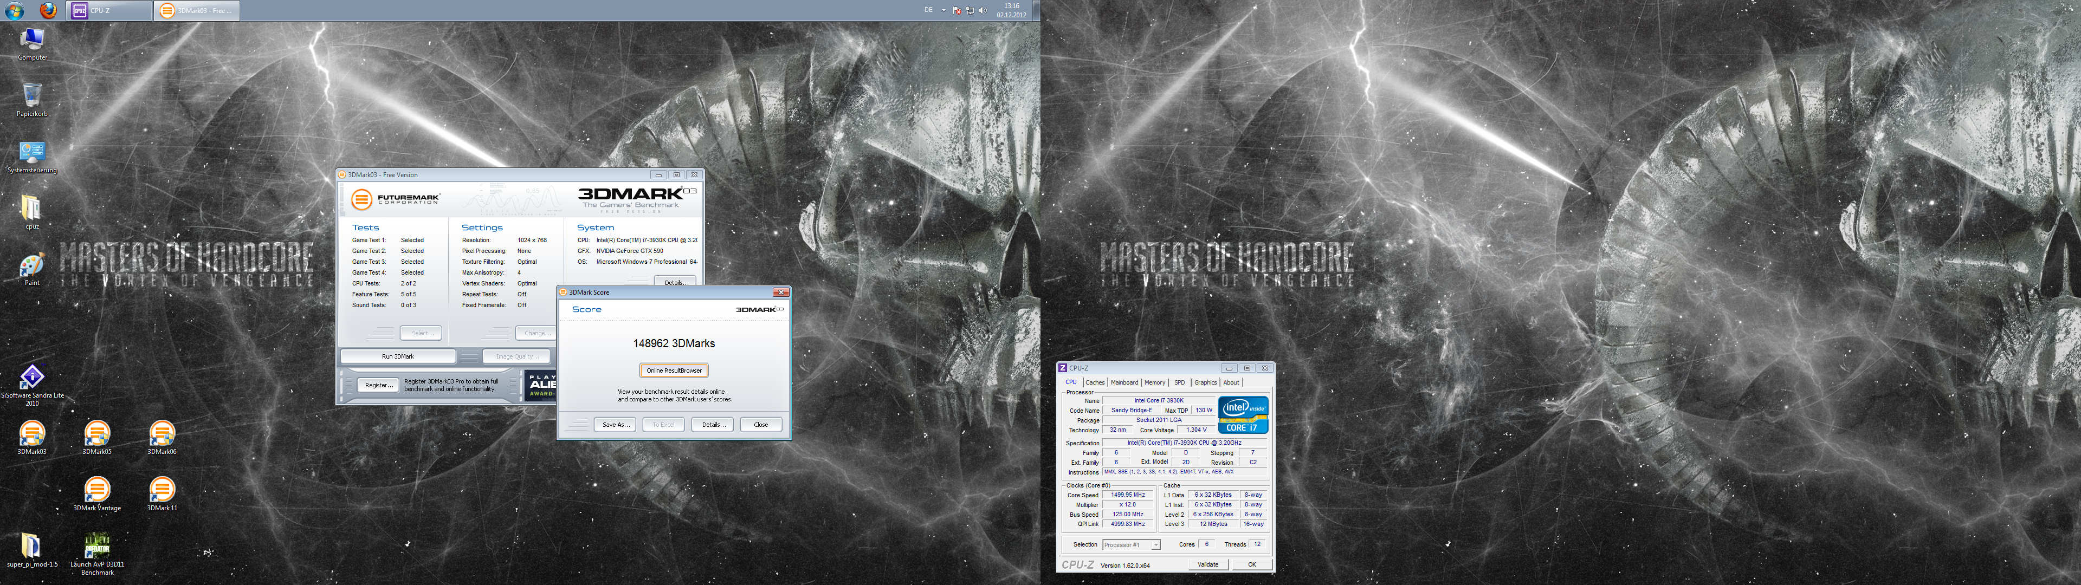The width and height of the screenshot is (2081, 585).
Task: Select Launch AvP D3D11 Benchmark icon
Action: coord(97,554)
